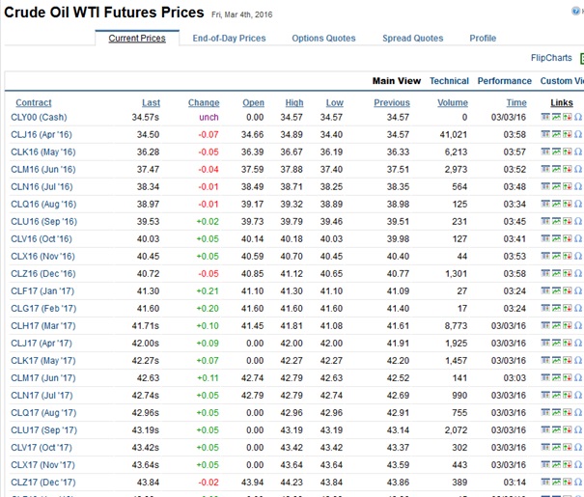Open the FlipCharts link
This screenshot has height=497, width=584.
pos(552,58)
